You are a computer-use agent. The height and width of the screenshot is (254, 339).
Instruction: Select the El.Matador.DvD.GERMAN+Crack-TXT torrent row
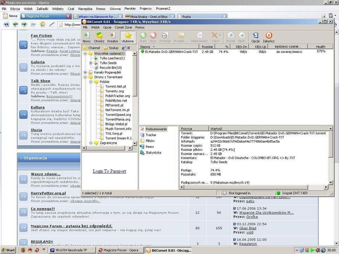click(236, 52)
